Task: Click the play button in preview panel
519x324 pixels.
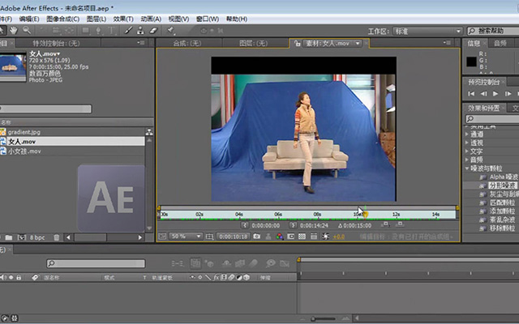Action: coord(495,94)
